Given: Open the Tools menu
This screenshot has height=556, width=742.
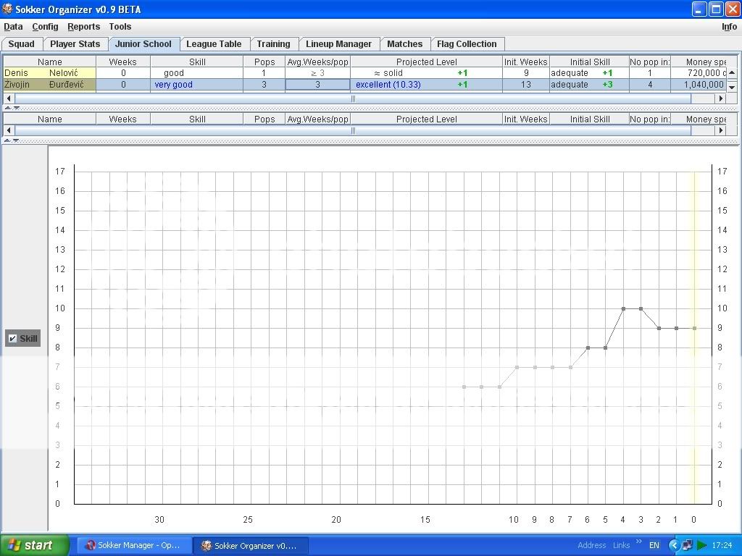Looking at the screenshot, I should pos(120,27).
